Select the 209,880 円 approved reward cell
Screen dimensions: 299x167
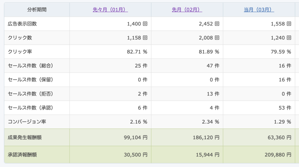276,154
